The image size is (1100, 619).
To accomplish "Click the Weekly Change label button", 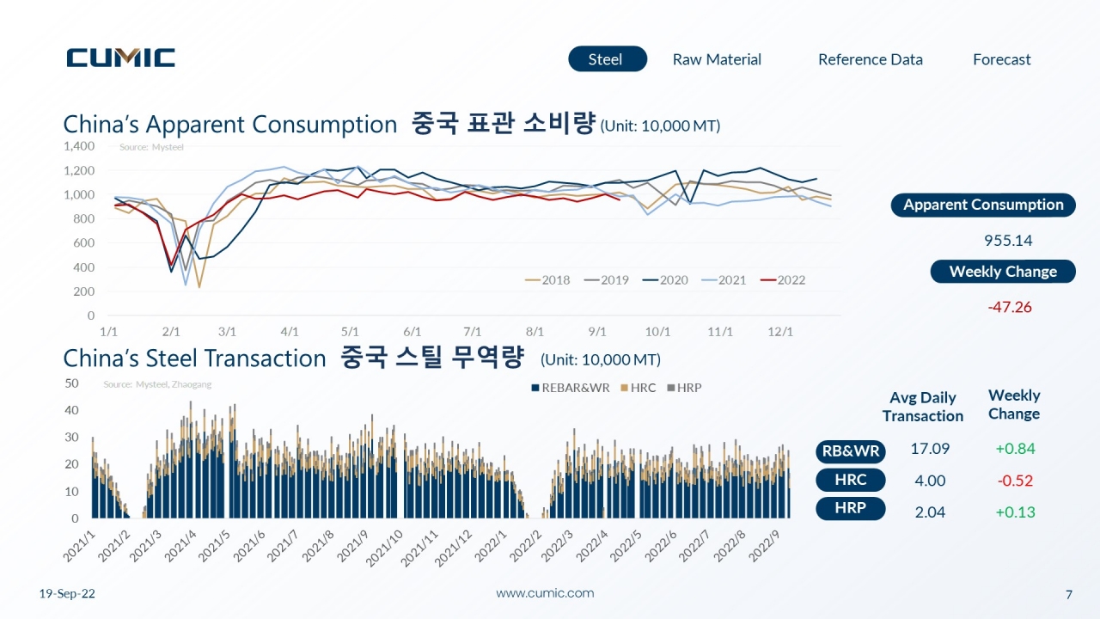I will pos(1002,272).
